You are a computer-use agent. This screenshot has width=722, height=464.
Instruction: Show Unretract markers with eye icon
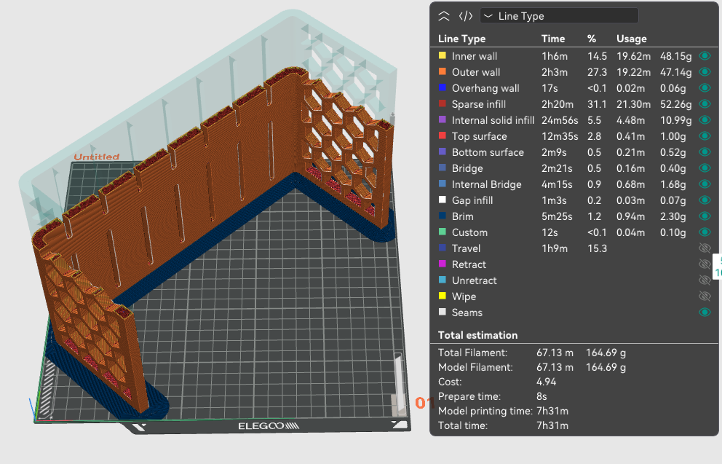click(705, 280)
